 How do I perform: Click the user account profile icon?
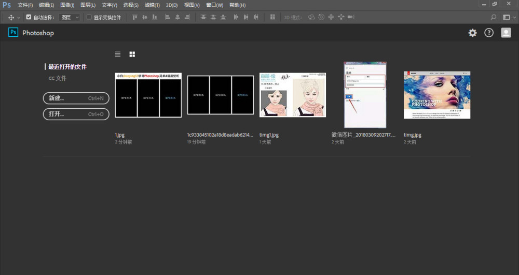point(506,33)
